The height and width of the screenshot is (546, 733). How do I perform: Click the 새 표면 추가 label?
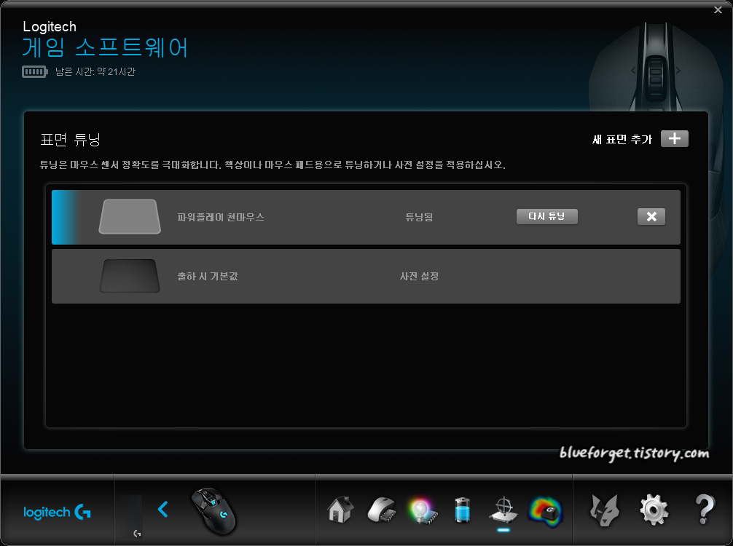(622, 139)
